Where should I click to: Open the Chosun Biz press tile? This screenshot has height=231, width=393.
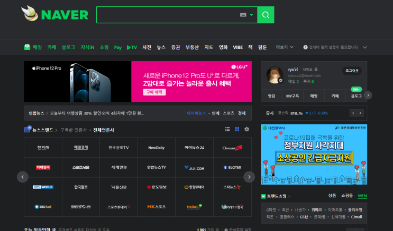click(x=232, y=148)
